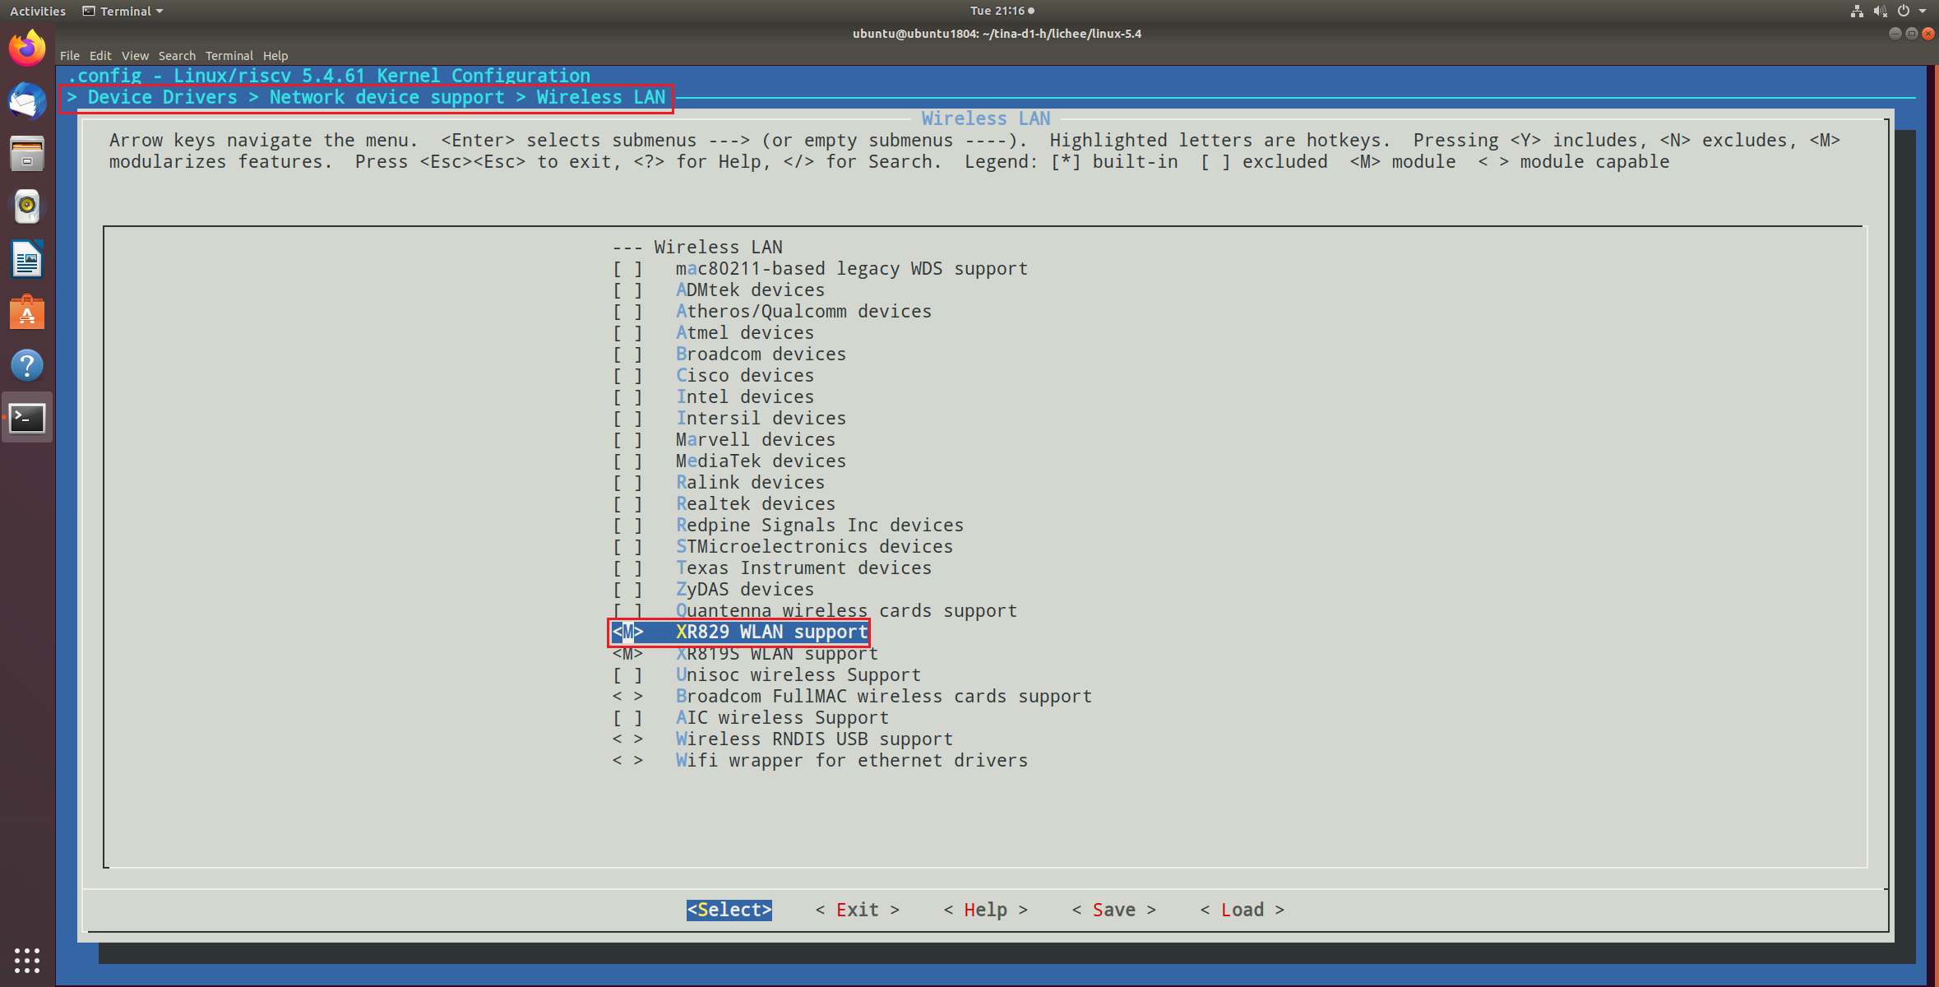Select Marvell devices entry
Viewport: 1939px width, 987px height.
click(x=756, y=440)
